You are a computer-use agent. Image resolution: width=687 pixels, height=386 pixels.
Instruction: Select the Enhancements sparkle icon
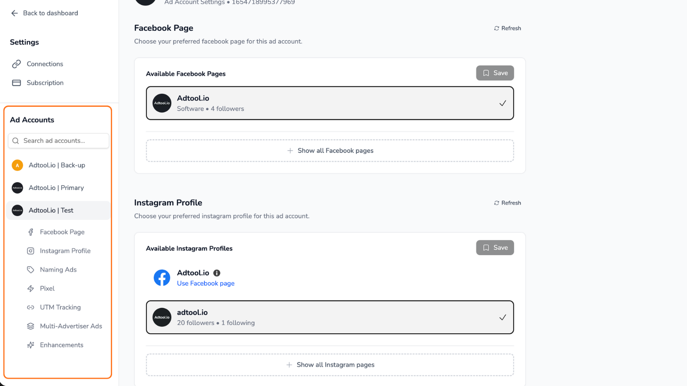tap(30, 345)
